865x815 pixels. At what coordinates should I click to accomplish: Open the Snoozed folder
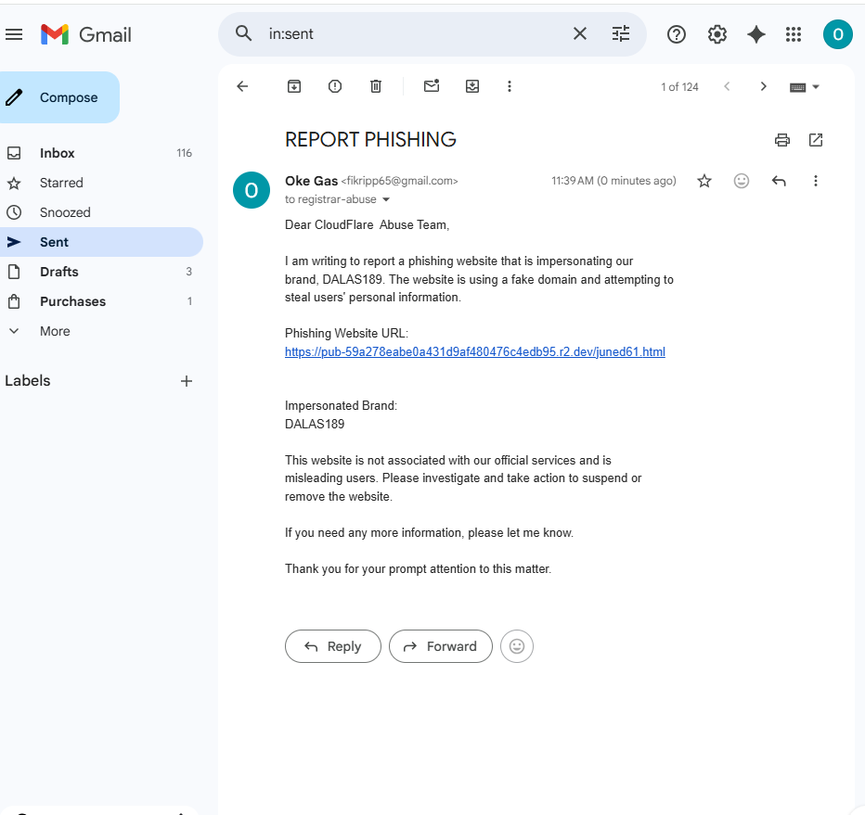coord(101,212)
